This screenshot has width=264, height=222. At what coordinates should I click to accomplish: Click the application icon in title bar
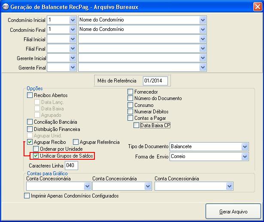5,7
